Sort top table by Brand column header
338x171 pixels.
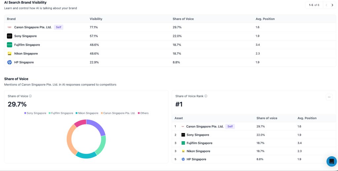pyautogui.click(x=11, y=19)
